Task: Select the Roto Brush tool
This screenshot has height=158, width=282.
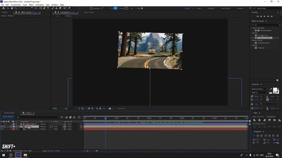Action: [65, 8]
